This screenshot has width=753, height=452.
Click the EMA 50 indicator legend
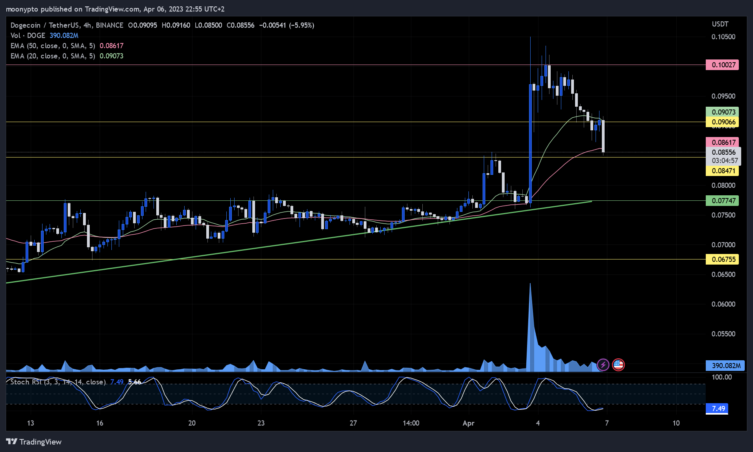(x=67, y=46)
